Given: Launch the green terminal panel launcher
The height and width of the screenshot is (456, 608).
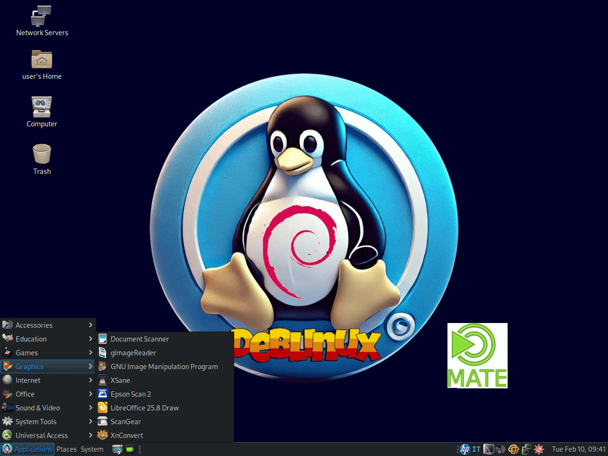Looking at the screenshot, I should coord(130,449).
